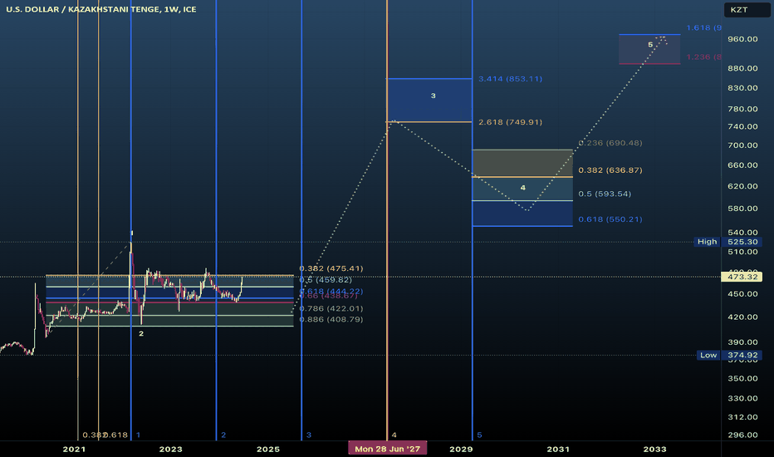Select the 3.414 (853.11) Fibonacci label
The width and height of the screenshot is (774, 457).
pyautogui.click(x=510, y=79)
